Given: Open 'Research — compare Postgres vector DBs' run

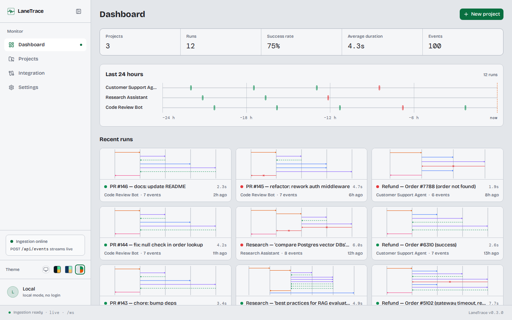Looking at the screenshot, I should tap(302, 233).
